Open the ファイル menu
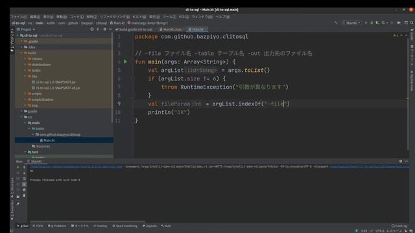Screen dimensions: 415x233 pyautogui.click(x=19, y=17)
